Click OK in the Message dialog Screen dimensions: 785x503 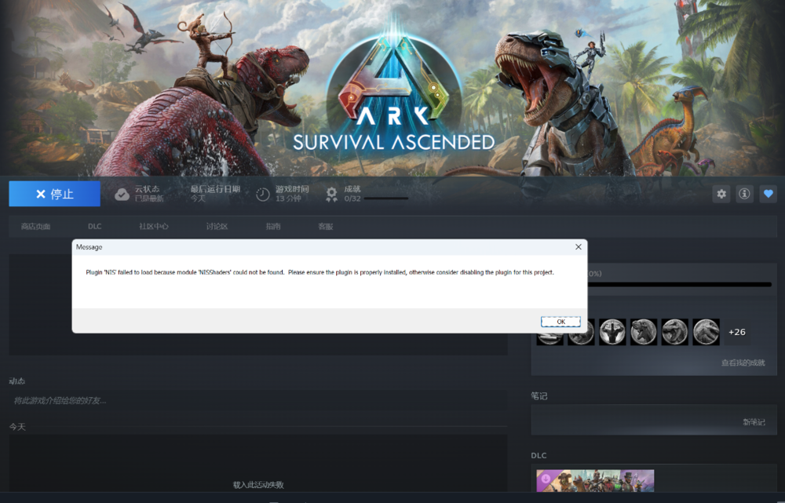click(560, 321)
